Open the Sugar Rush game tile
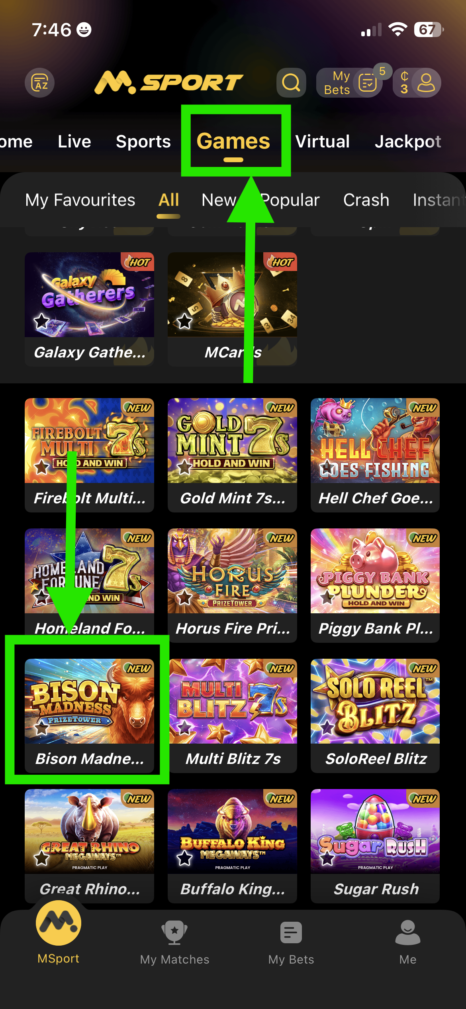 pos(375,846)
